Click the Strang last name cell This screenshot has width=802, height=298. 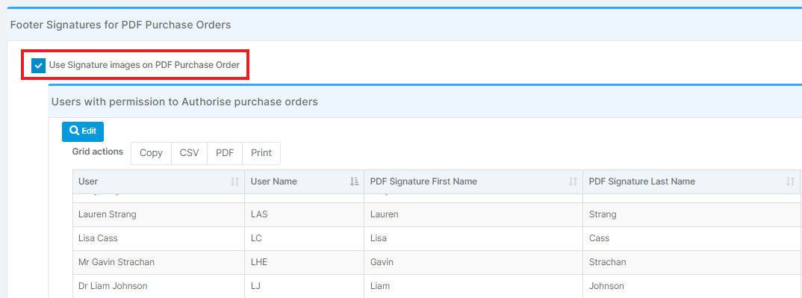[x=691, y=214]
